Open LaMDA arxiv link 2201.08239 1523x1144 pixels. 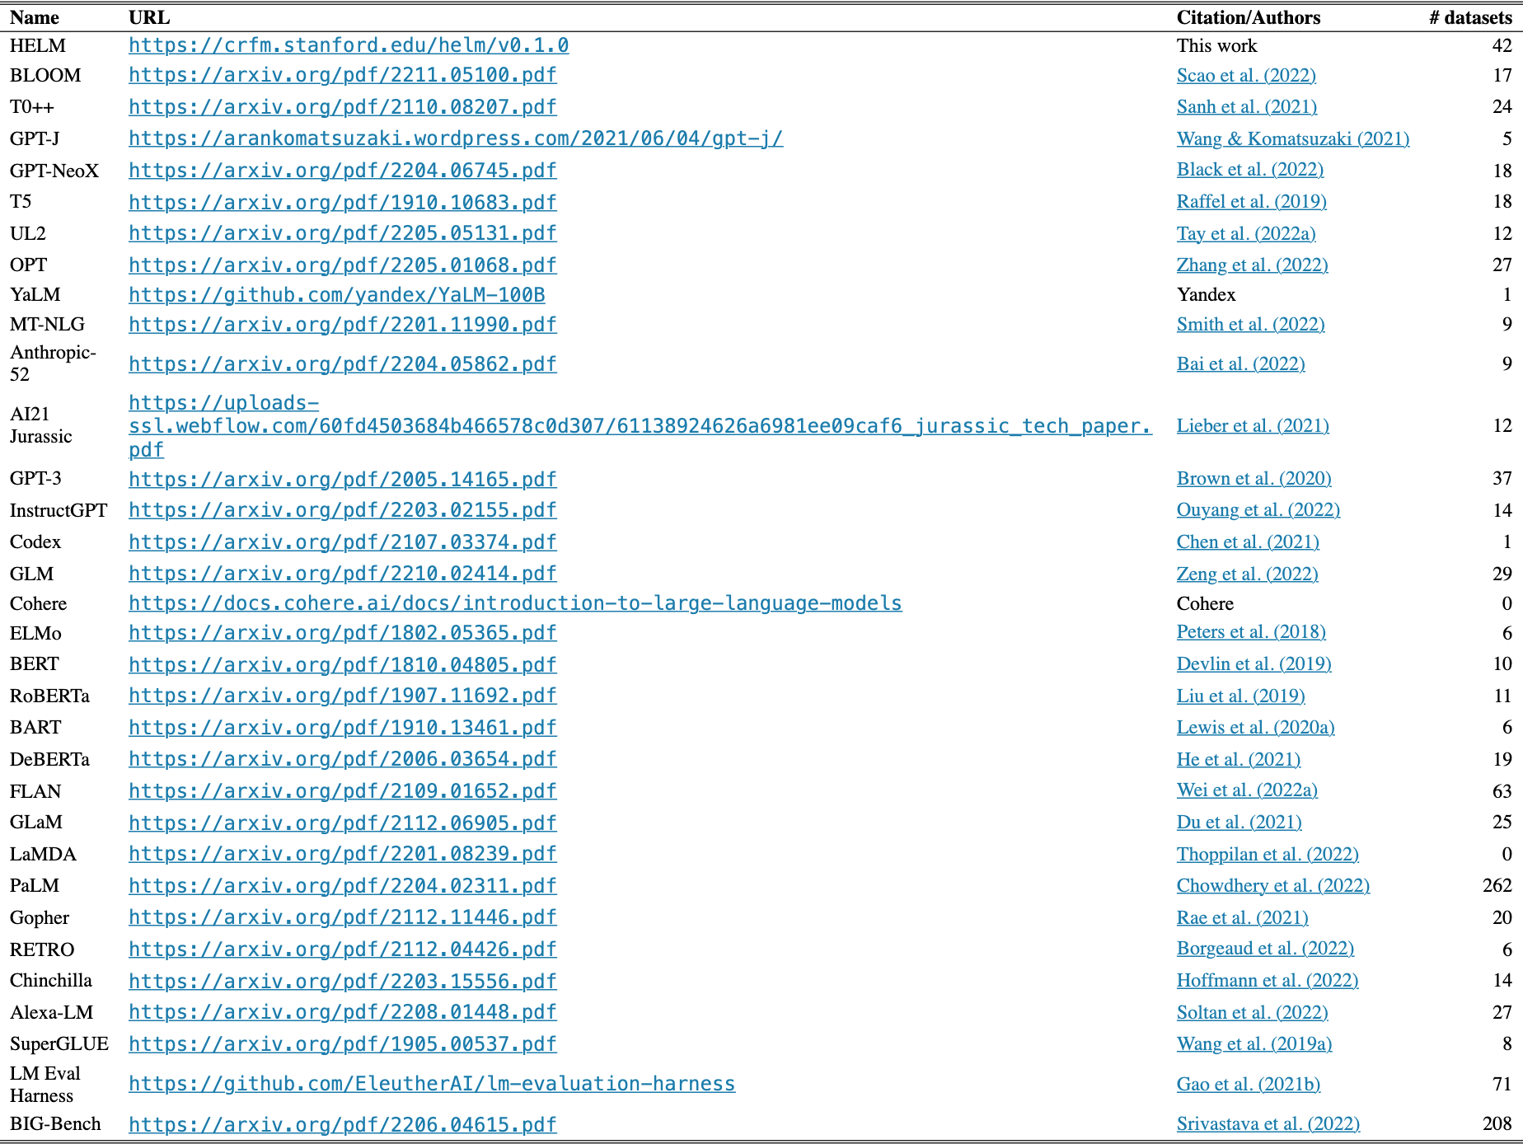[x=343, y=854]
